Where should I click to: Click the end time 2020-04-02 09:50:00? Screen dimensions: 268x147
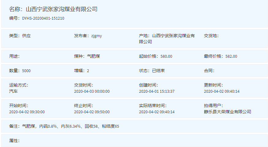pyautogui.click(x=92, y=112)
